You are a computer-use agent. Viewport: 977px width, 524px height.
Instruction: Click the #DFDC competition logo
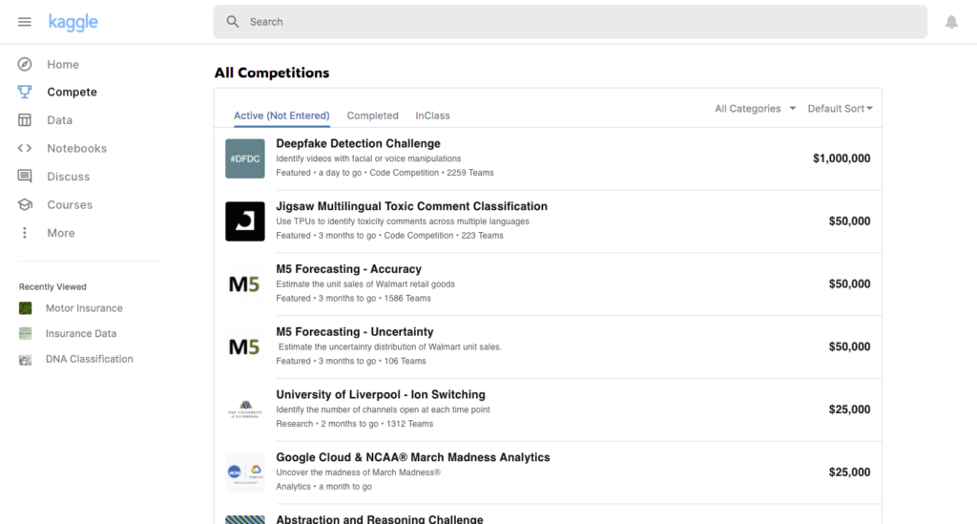pos(245,158)
